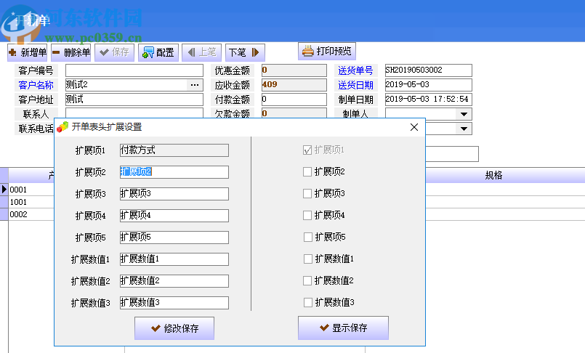Select table row 0002
Screen dimensions: 585x353
coord(31,214)
